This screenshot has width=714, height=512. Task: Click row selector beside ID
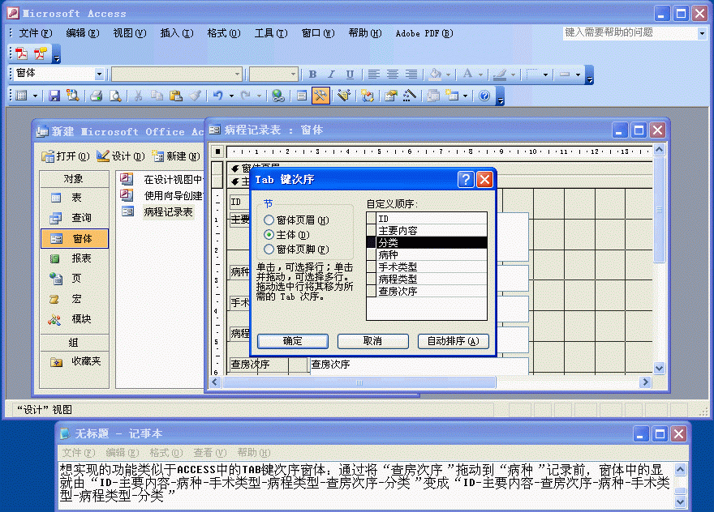pos(372,218)
